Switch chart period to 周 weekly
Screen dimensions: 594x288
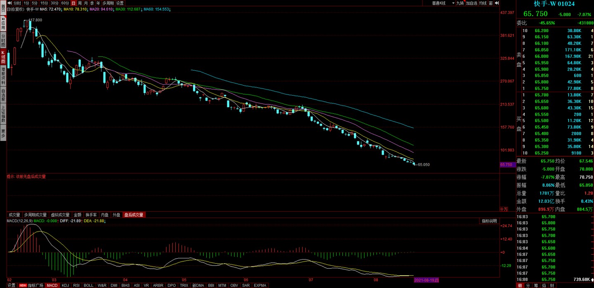pos(80,3)
